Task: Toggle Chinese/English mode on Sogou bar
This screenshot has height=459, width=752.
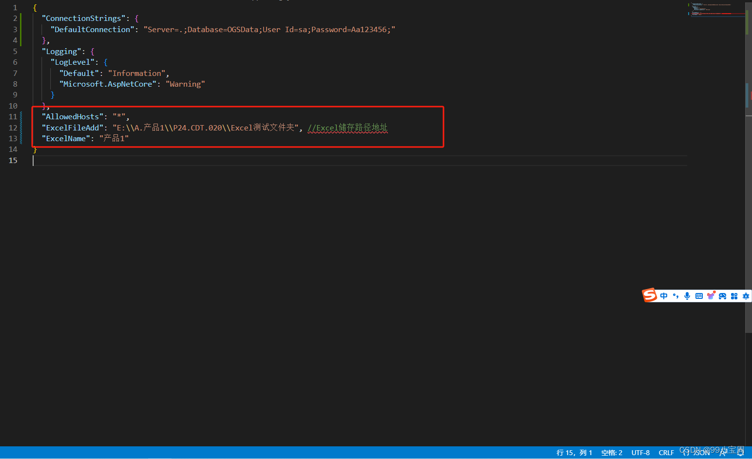Action: pyautogui.click(x=664, y=296)
